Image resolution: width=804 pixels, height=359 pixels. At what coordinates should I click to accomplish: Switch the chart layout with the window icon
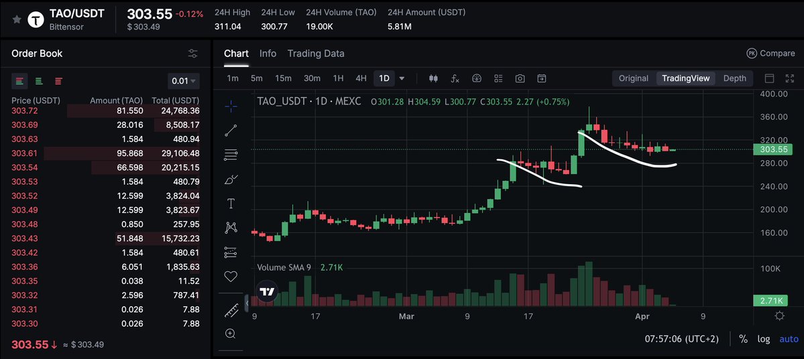click(x=769, y=78)
